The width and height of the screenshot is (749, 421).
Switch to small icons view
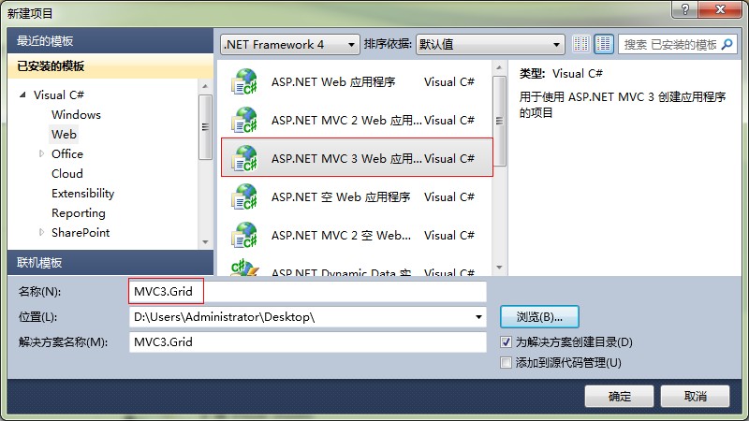click(x=580, y=44)
